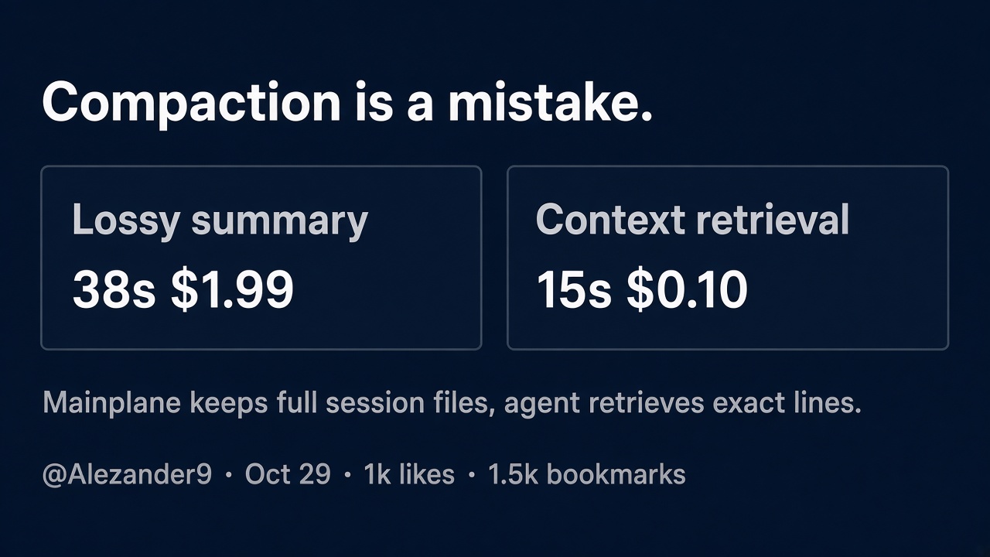
Task: Click the 'Compaction is a mistake.' headline
Action: [347, 104]
